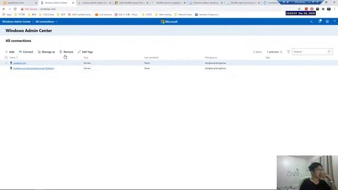
Task: Click the server icon of the first row
Action: (x=11, y=63)
